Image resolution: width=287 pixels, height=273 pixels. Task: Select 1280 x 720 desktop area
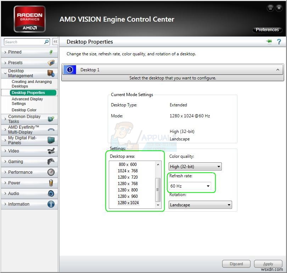(128, 177)
